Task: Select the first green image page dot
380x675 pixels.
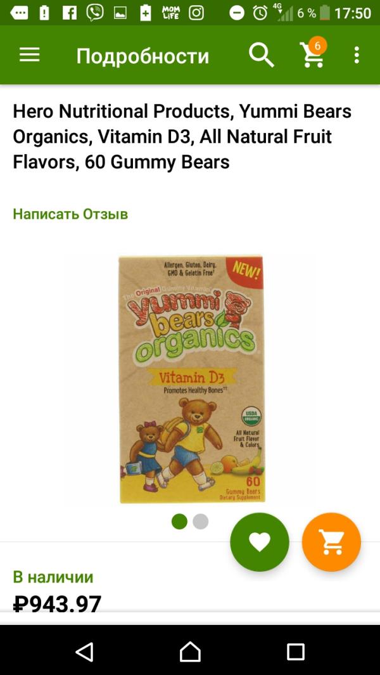Action: click(x=179, y=522)
